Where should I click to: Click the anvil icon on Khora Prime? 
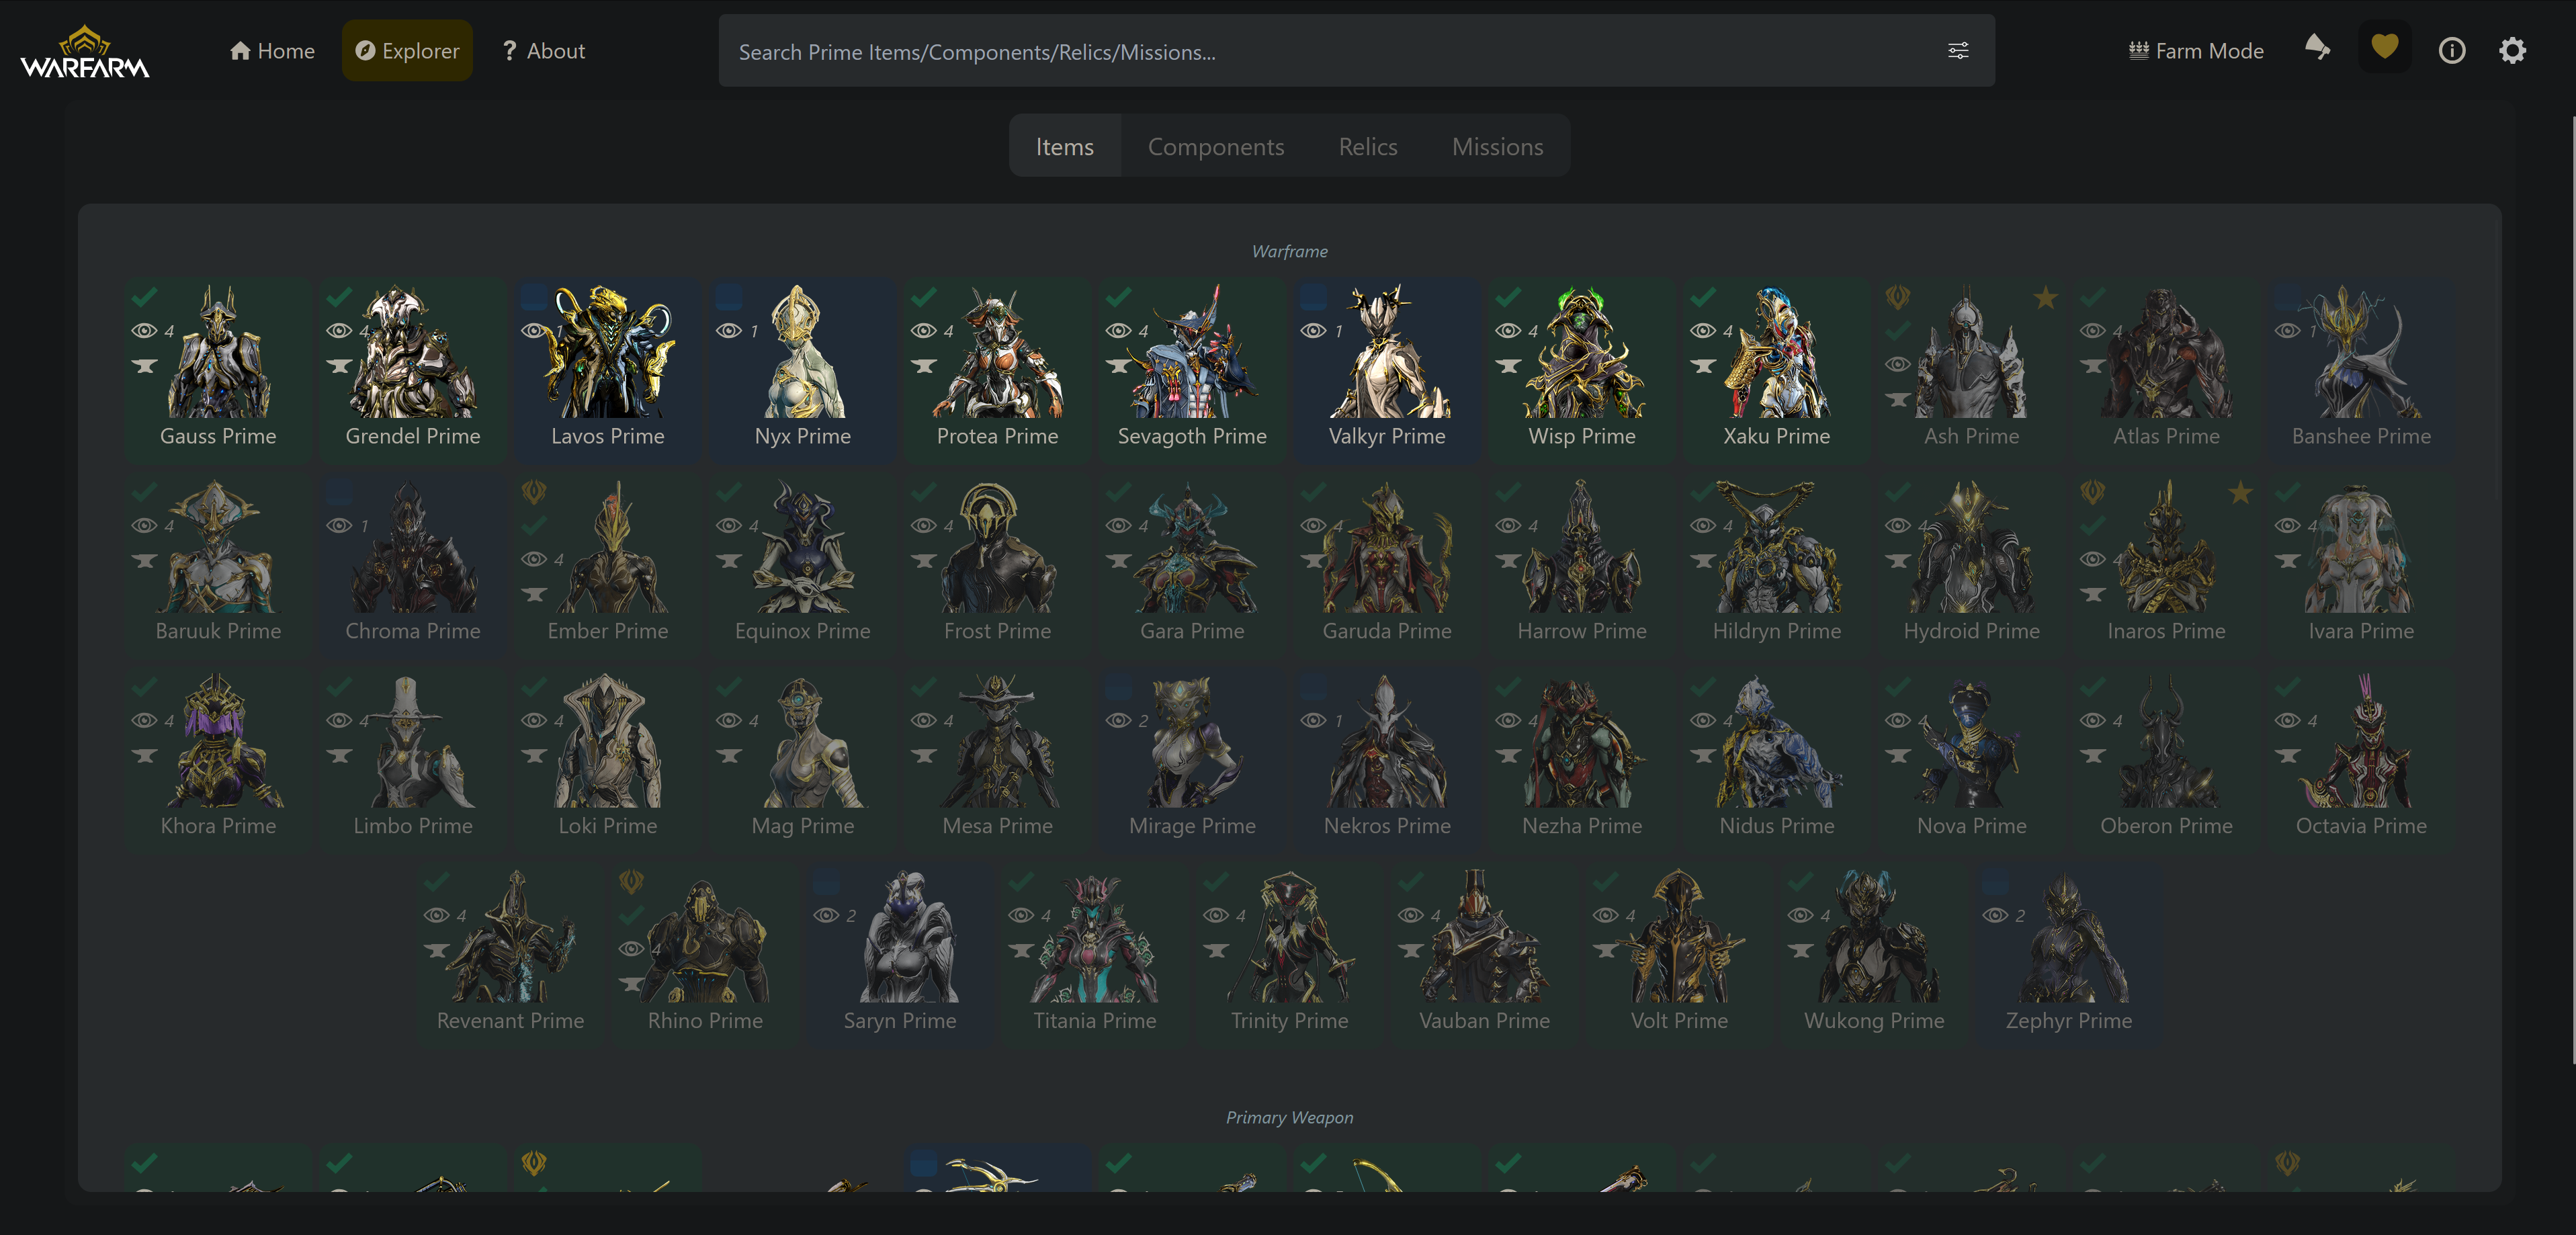point(145,756)
